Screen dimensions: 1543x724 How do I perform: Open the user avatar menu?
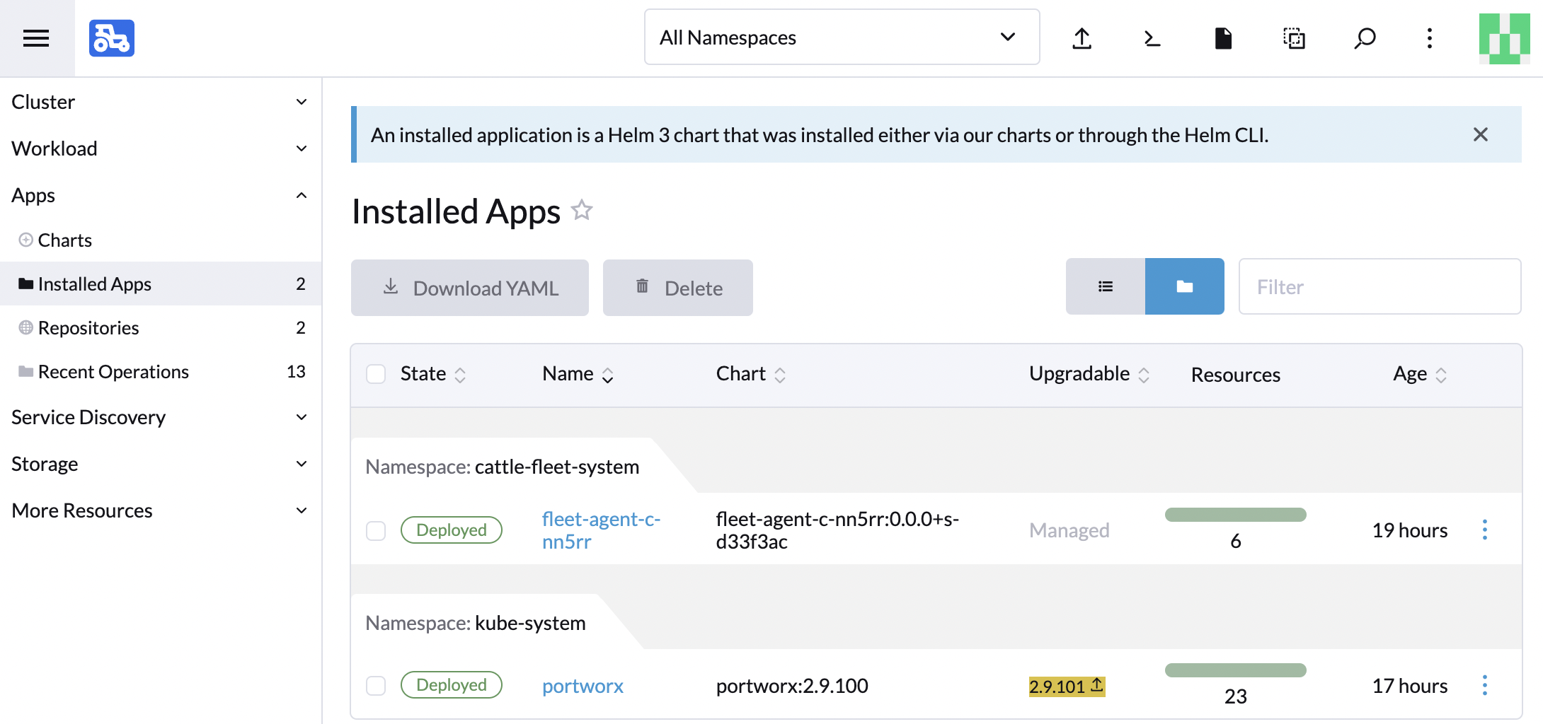[1505, 38]
